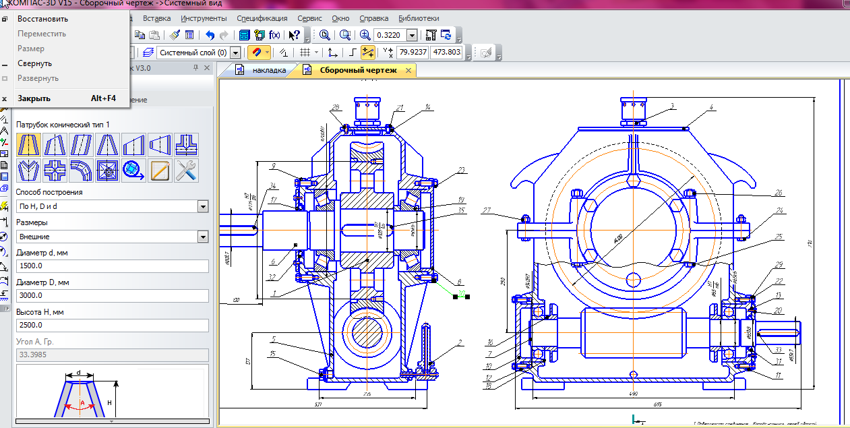Choose the elbow bend pipe icon
Viewport: 850px width, 428px height.
pyautogui.click(x=81, y=171)
